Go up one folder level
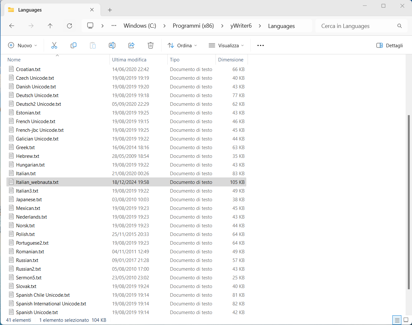 (50, 26)
